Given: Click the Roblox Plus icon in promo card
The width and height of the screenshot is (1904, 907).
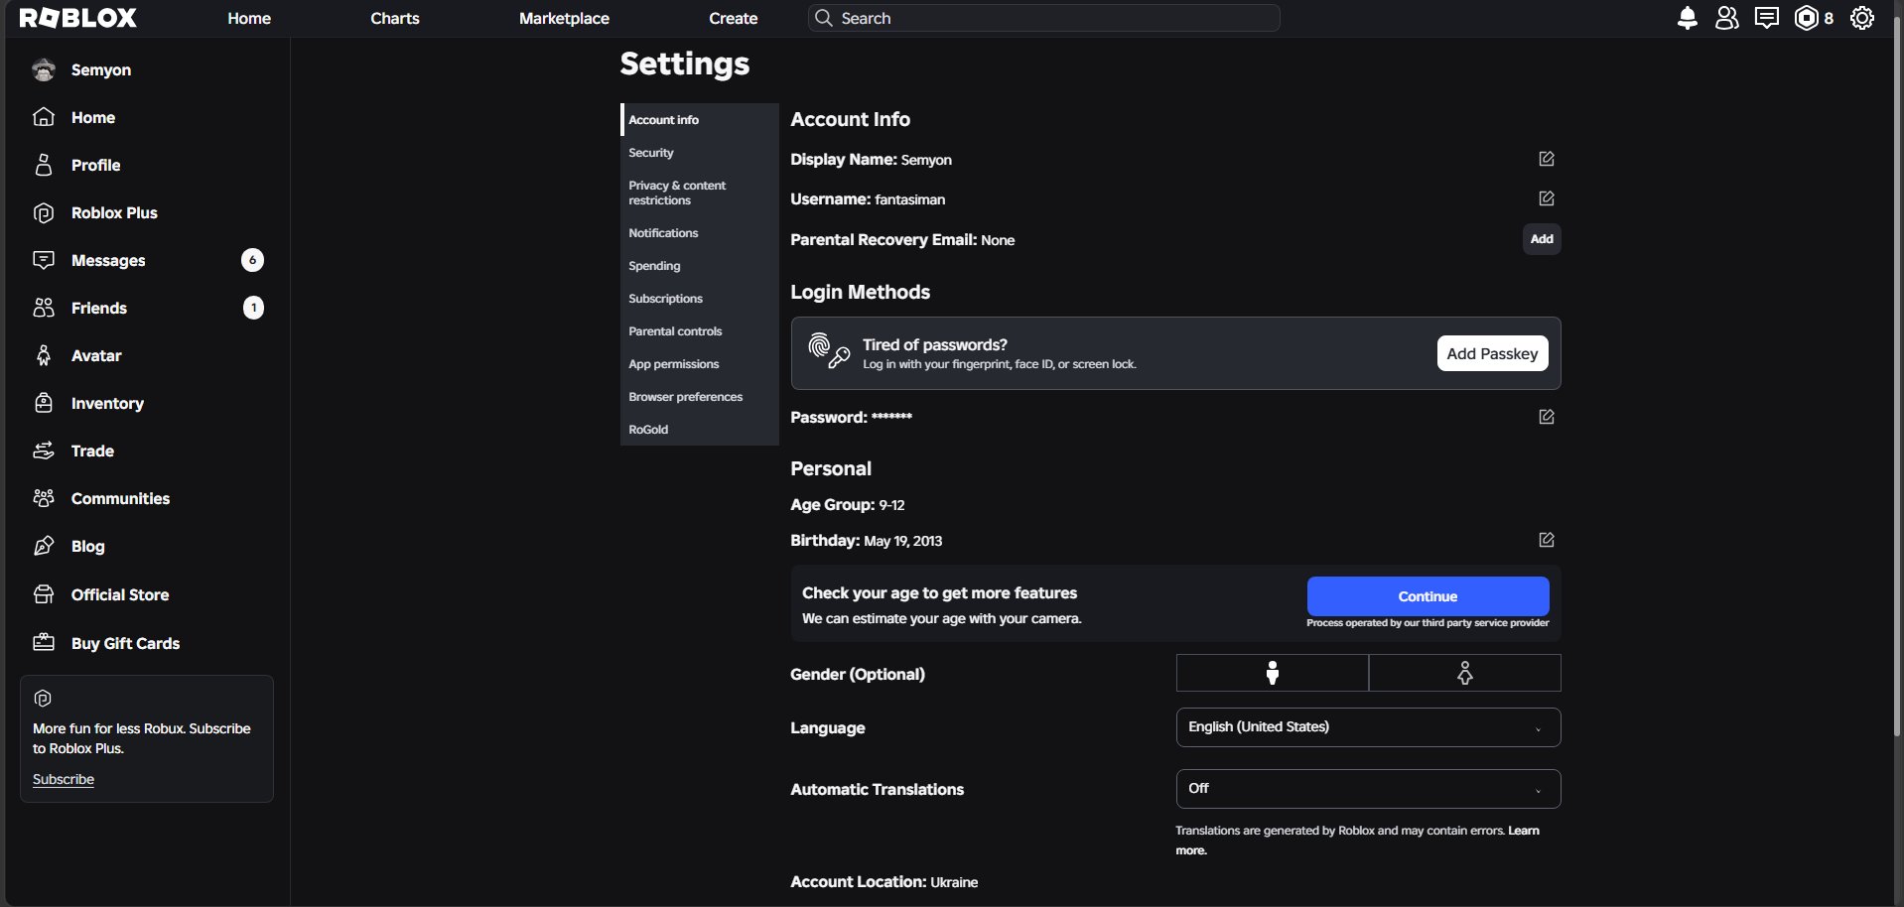Looking at the screenshot, I should click(43, 699).
